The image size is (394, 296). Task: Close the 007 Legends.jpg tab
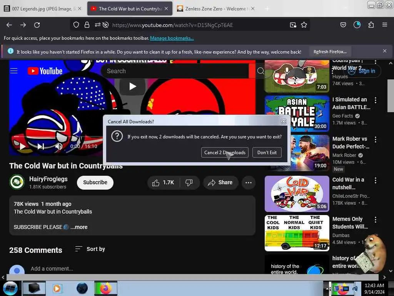80,8
